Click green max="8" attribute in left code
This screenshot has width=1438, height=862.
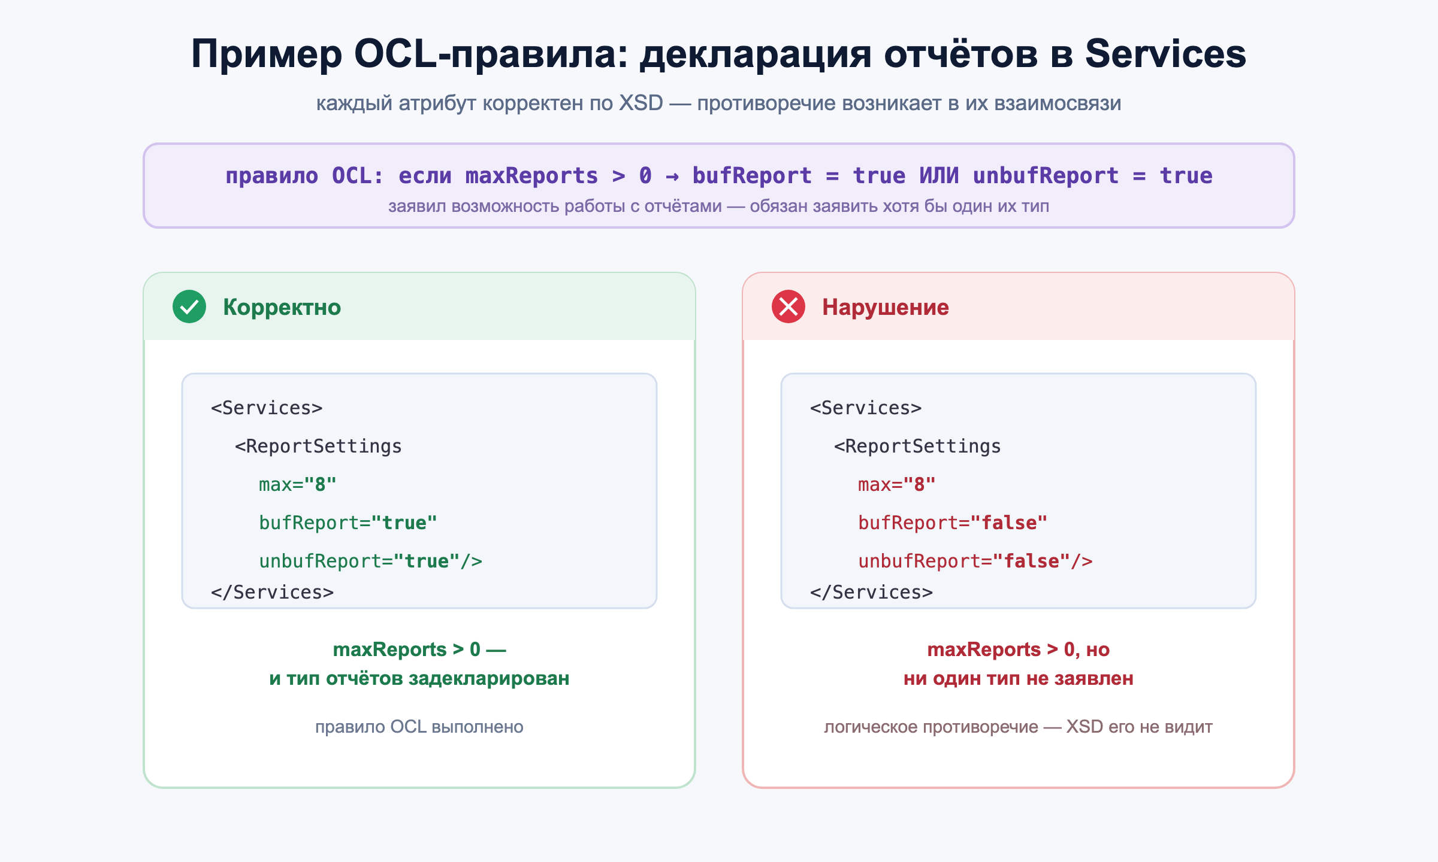point(298,484)
